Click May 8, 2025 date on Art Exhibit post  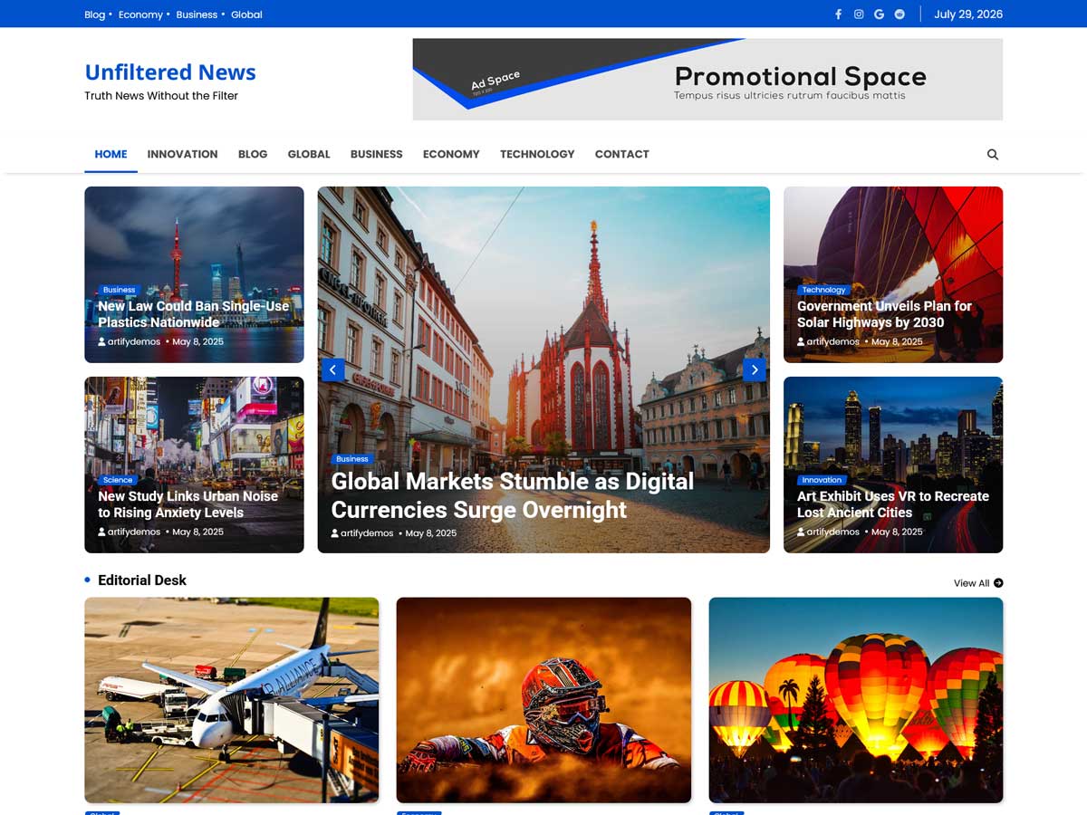tap(897, 532)
